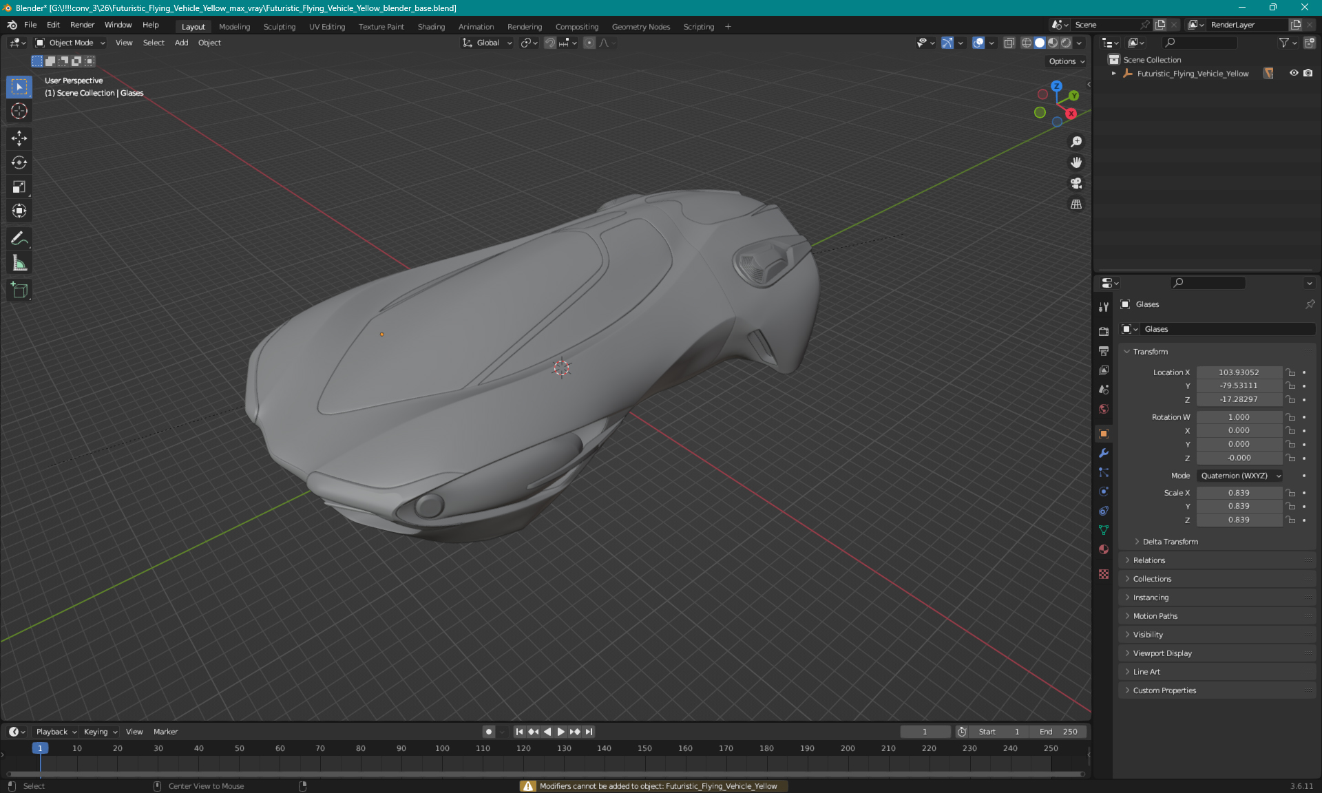This screenshot has width=1322, height=793.
Task: Open the Shading workspace tab
Action: (x=430, y=25)
